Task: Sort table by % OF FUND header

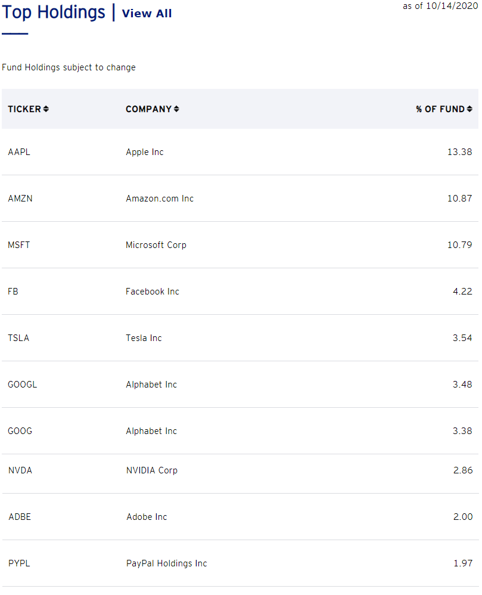Action: (x=440, y=109)
